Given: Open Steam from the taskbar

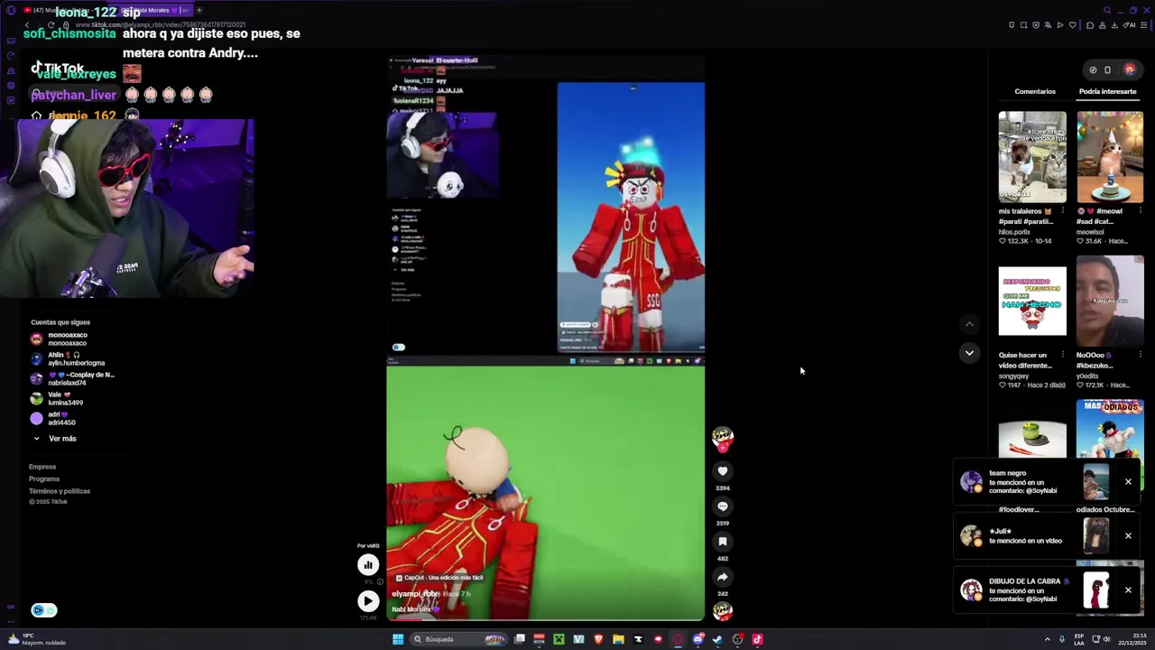Looking at the screenshot, I should pyautogui.click(x=717, y=639).
